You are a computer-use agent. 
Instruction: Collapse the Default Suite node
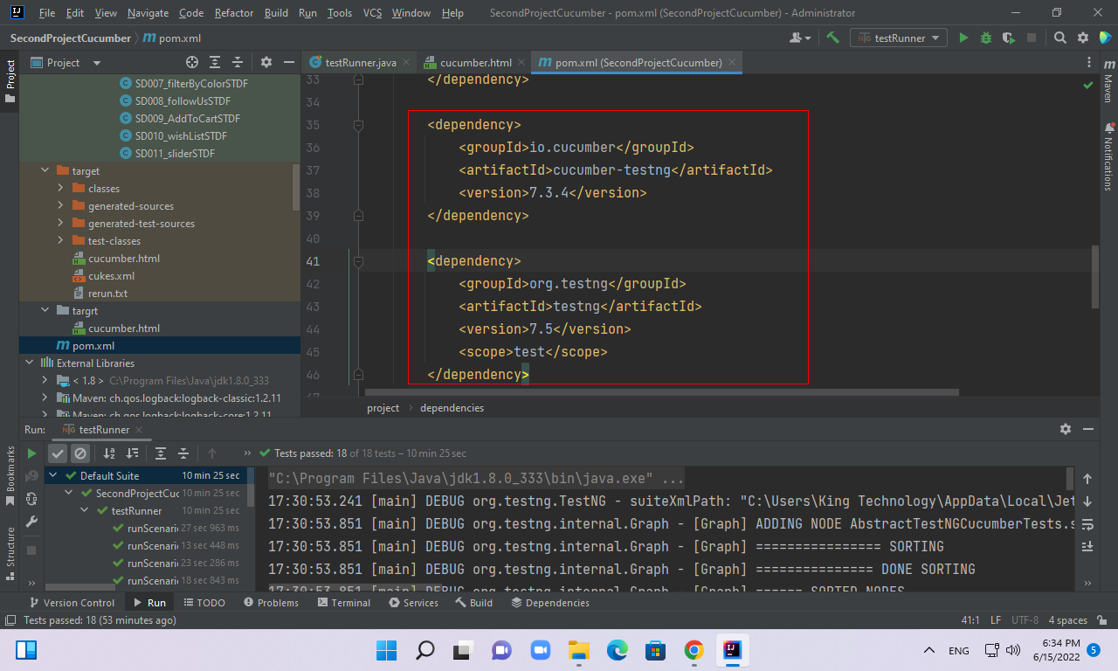pos(53,475)
